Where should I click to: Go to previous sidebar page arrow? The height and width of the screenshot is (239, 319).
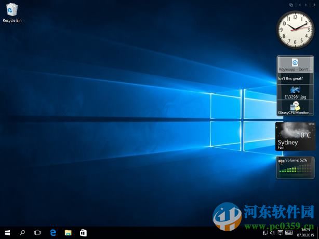[x=300, y=5]
